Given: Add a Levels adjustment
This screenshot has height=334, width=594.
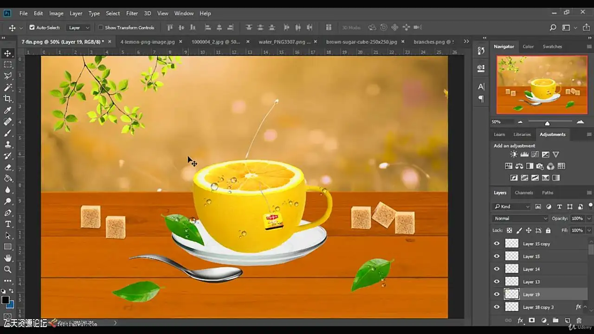Looking at the screenshot, I should [524, 154].
